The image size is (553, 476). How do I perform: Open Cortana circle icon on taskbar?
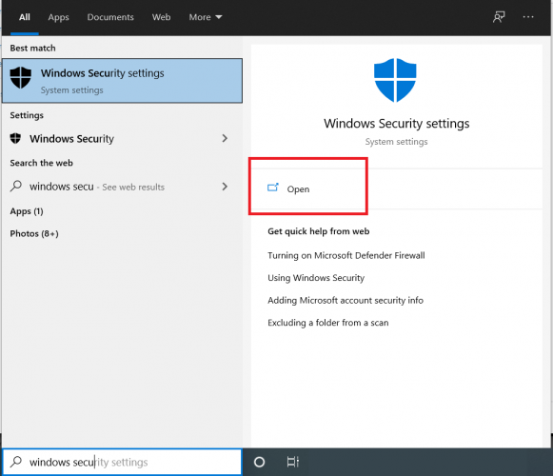click(x=259, y=462)
